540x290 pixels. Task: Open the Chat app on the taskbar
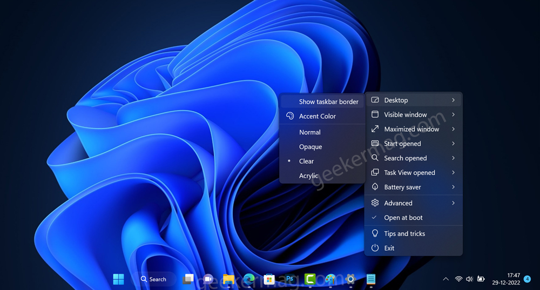pos(208,279)
